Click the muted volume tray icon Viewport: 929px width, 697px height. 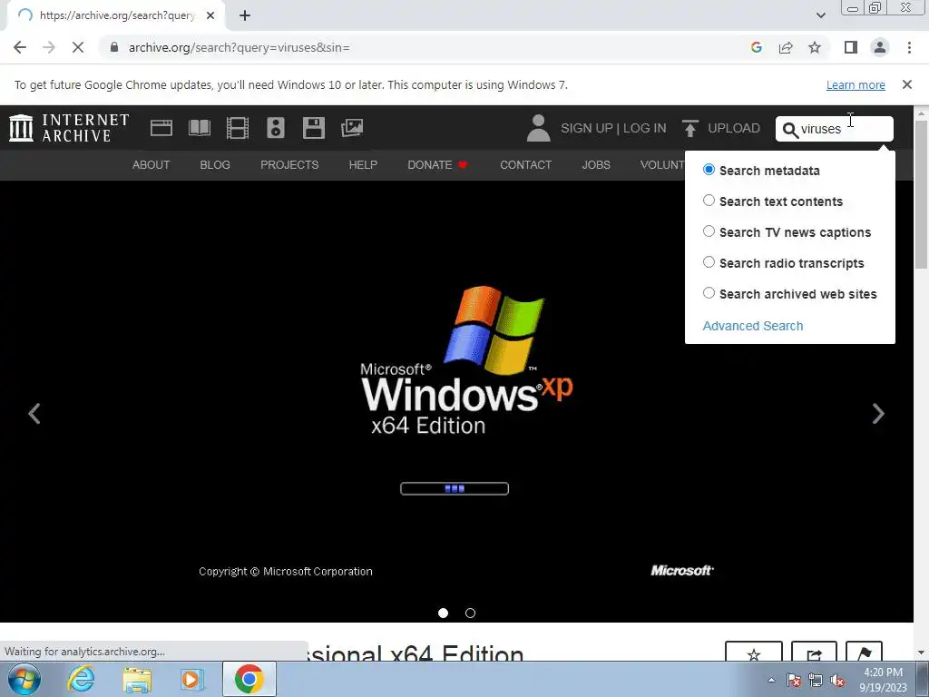837,681
